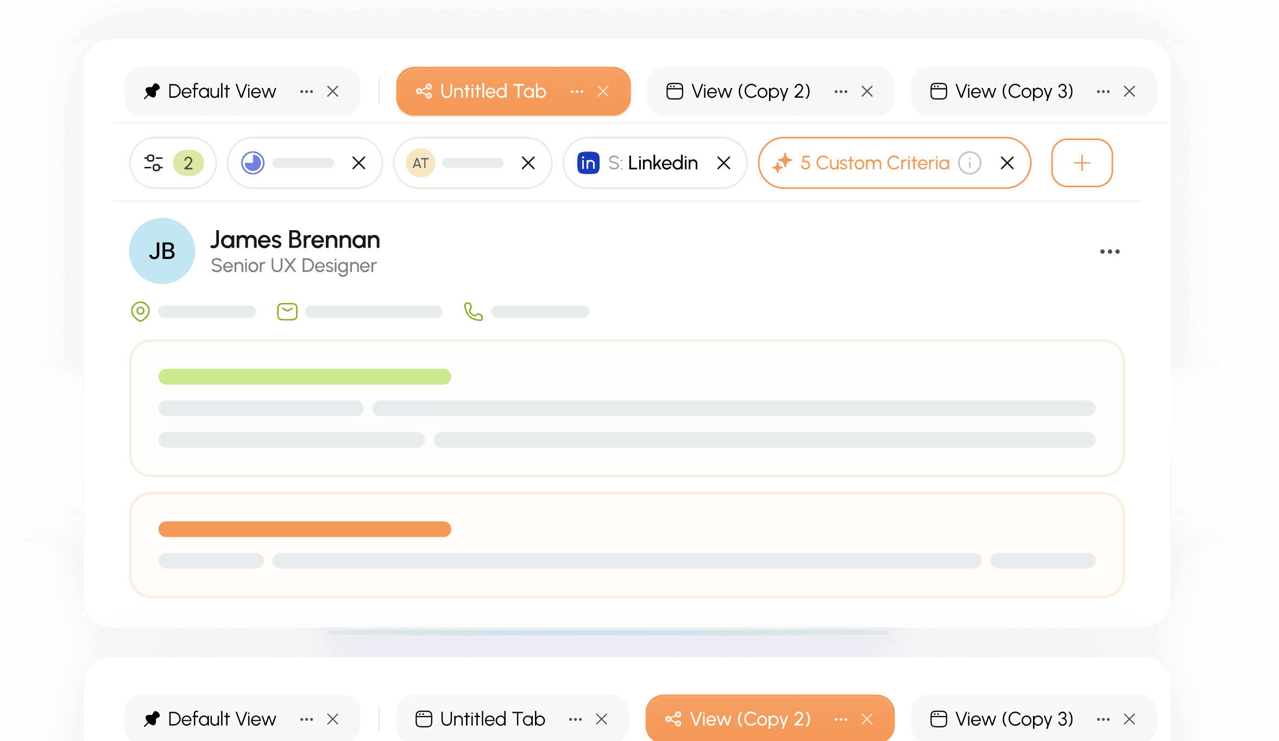Click the JB avatar circle

[162, 251]
